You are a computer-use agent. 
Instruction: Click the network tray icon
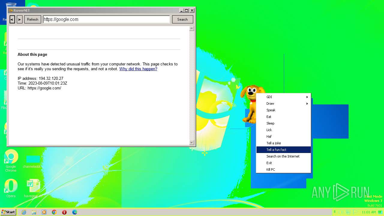(x=349, y=212)
